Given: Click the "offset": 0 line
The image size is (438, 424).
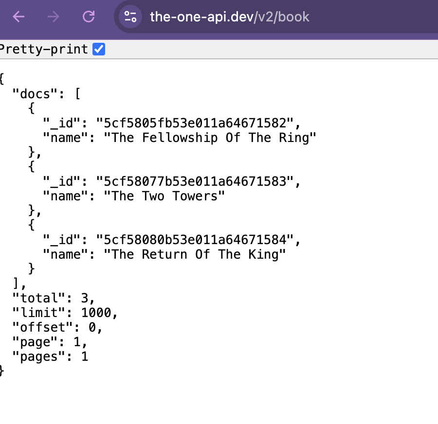Looking at the screenshot, I should click(x=57, y=327).
